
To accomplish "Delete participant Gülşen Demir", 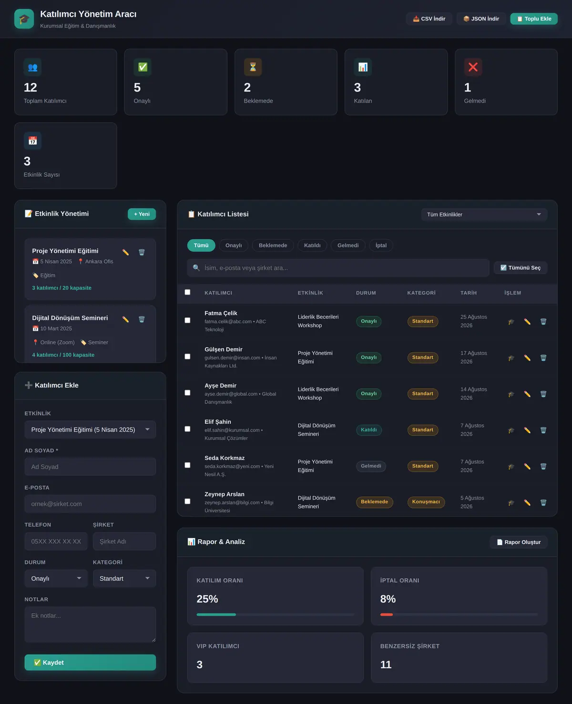I will [543, 358].
